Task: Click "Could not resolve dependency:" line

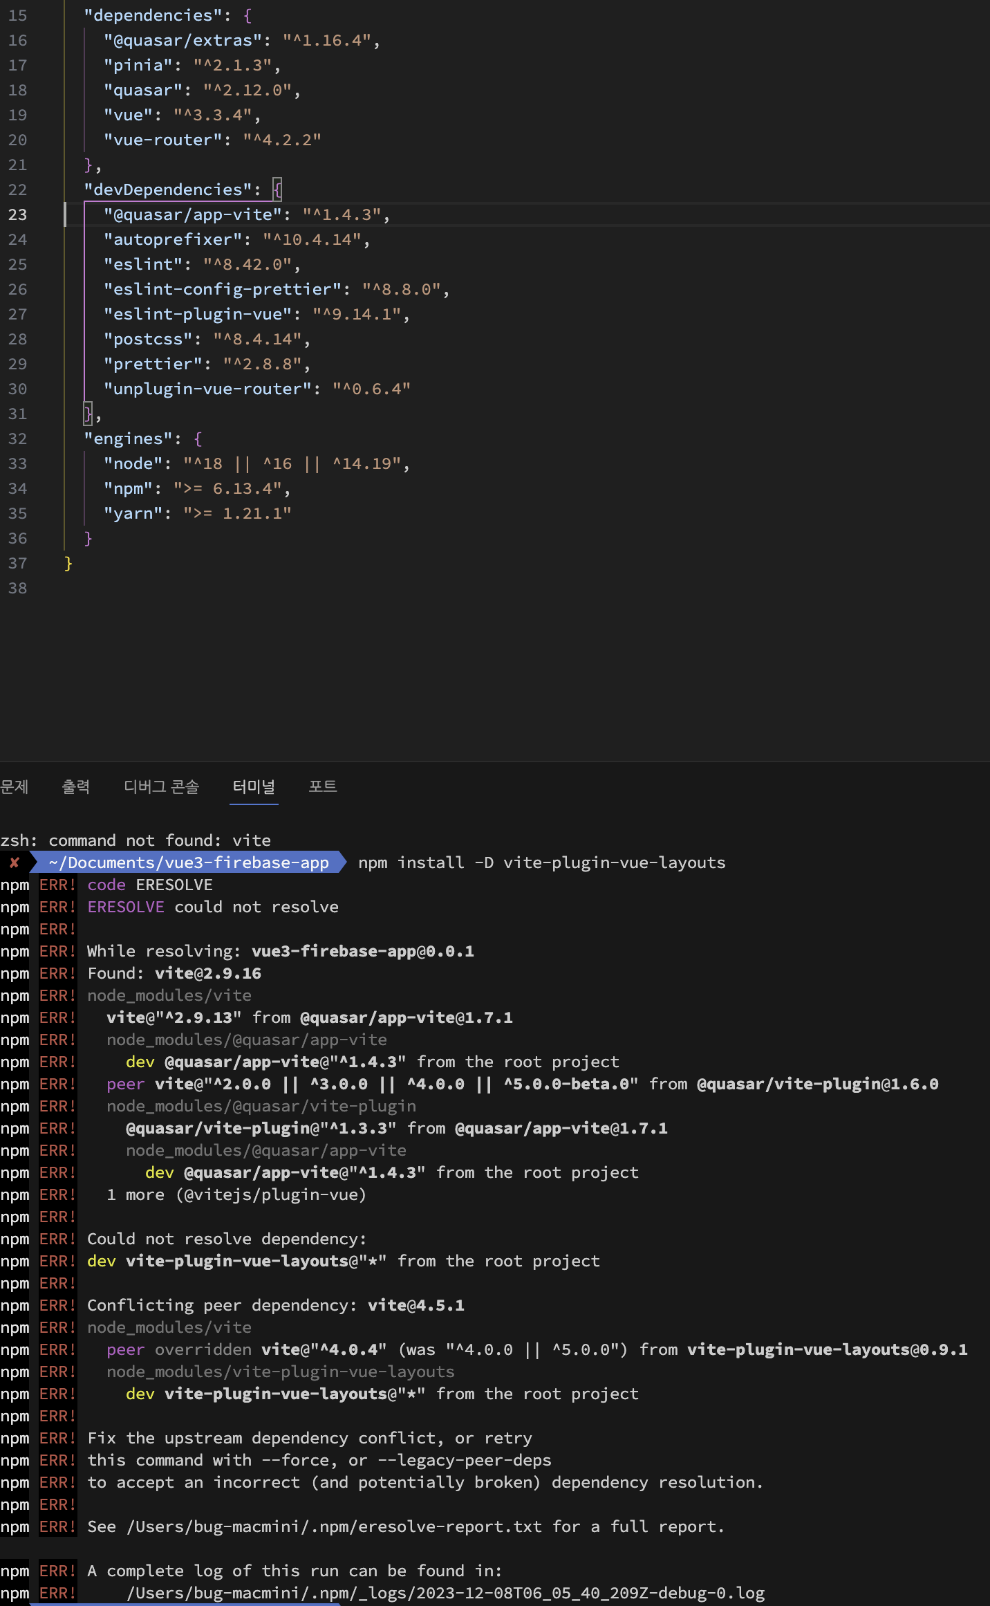Action: click(x=227, y=1239)
